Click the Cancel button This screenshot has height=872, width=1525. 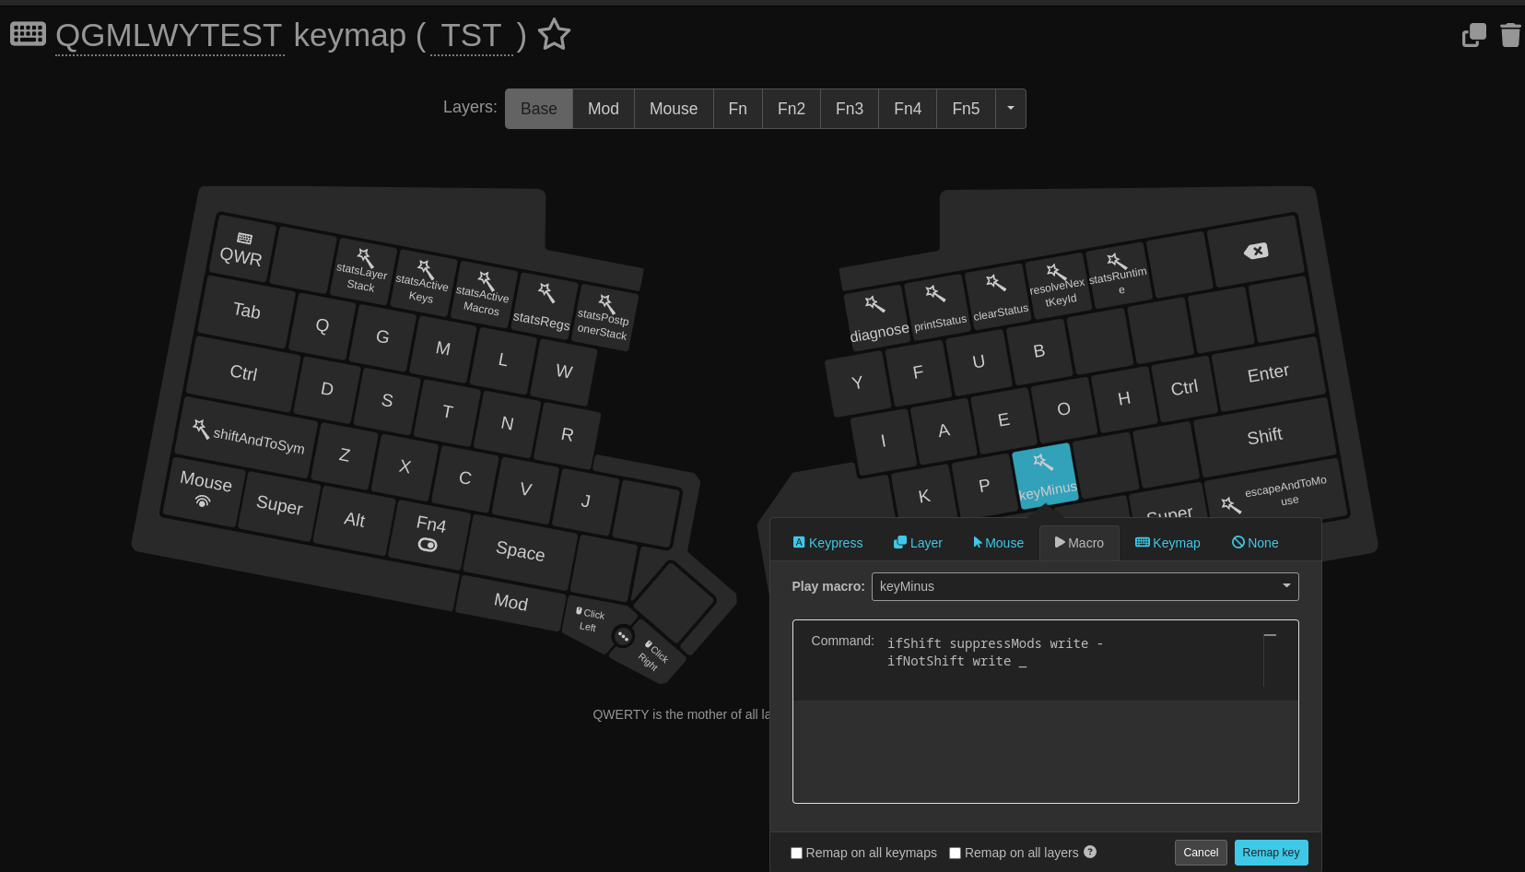(x=1201, y=852)
